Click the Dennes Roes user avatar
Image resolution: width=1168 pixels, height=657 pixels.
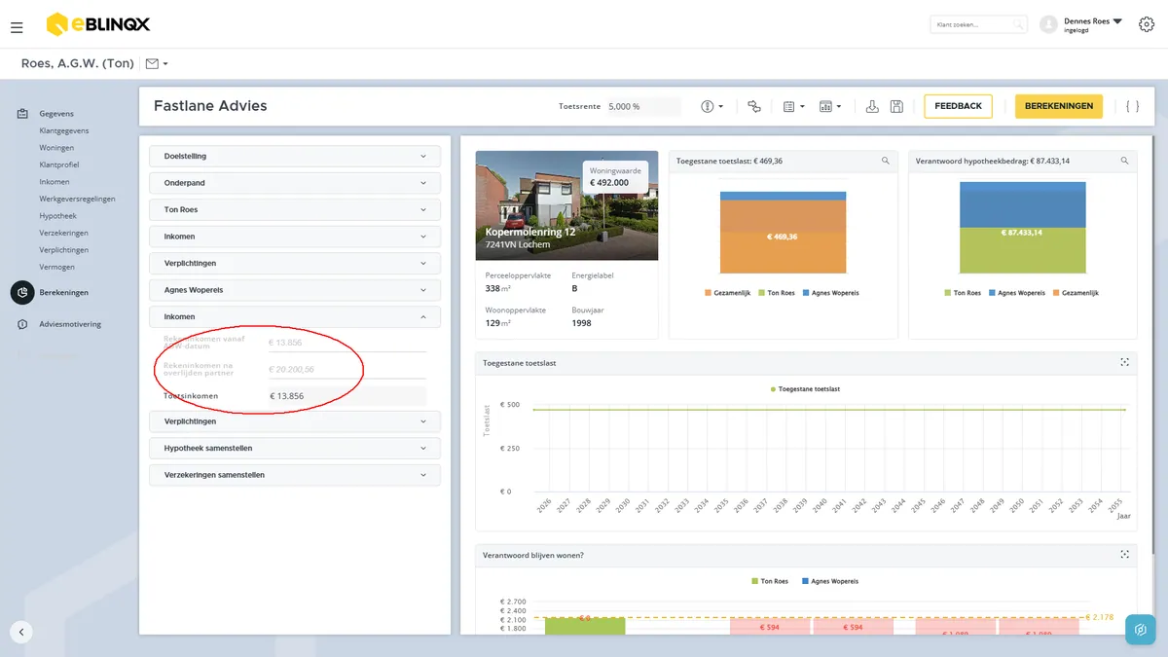(1048, 24)
